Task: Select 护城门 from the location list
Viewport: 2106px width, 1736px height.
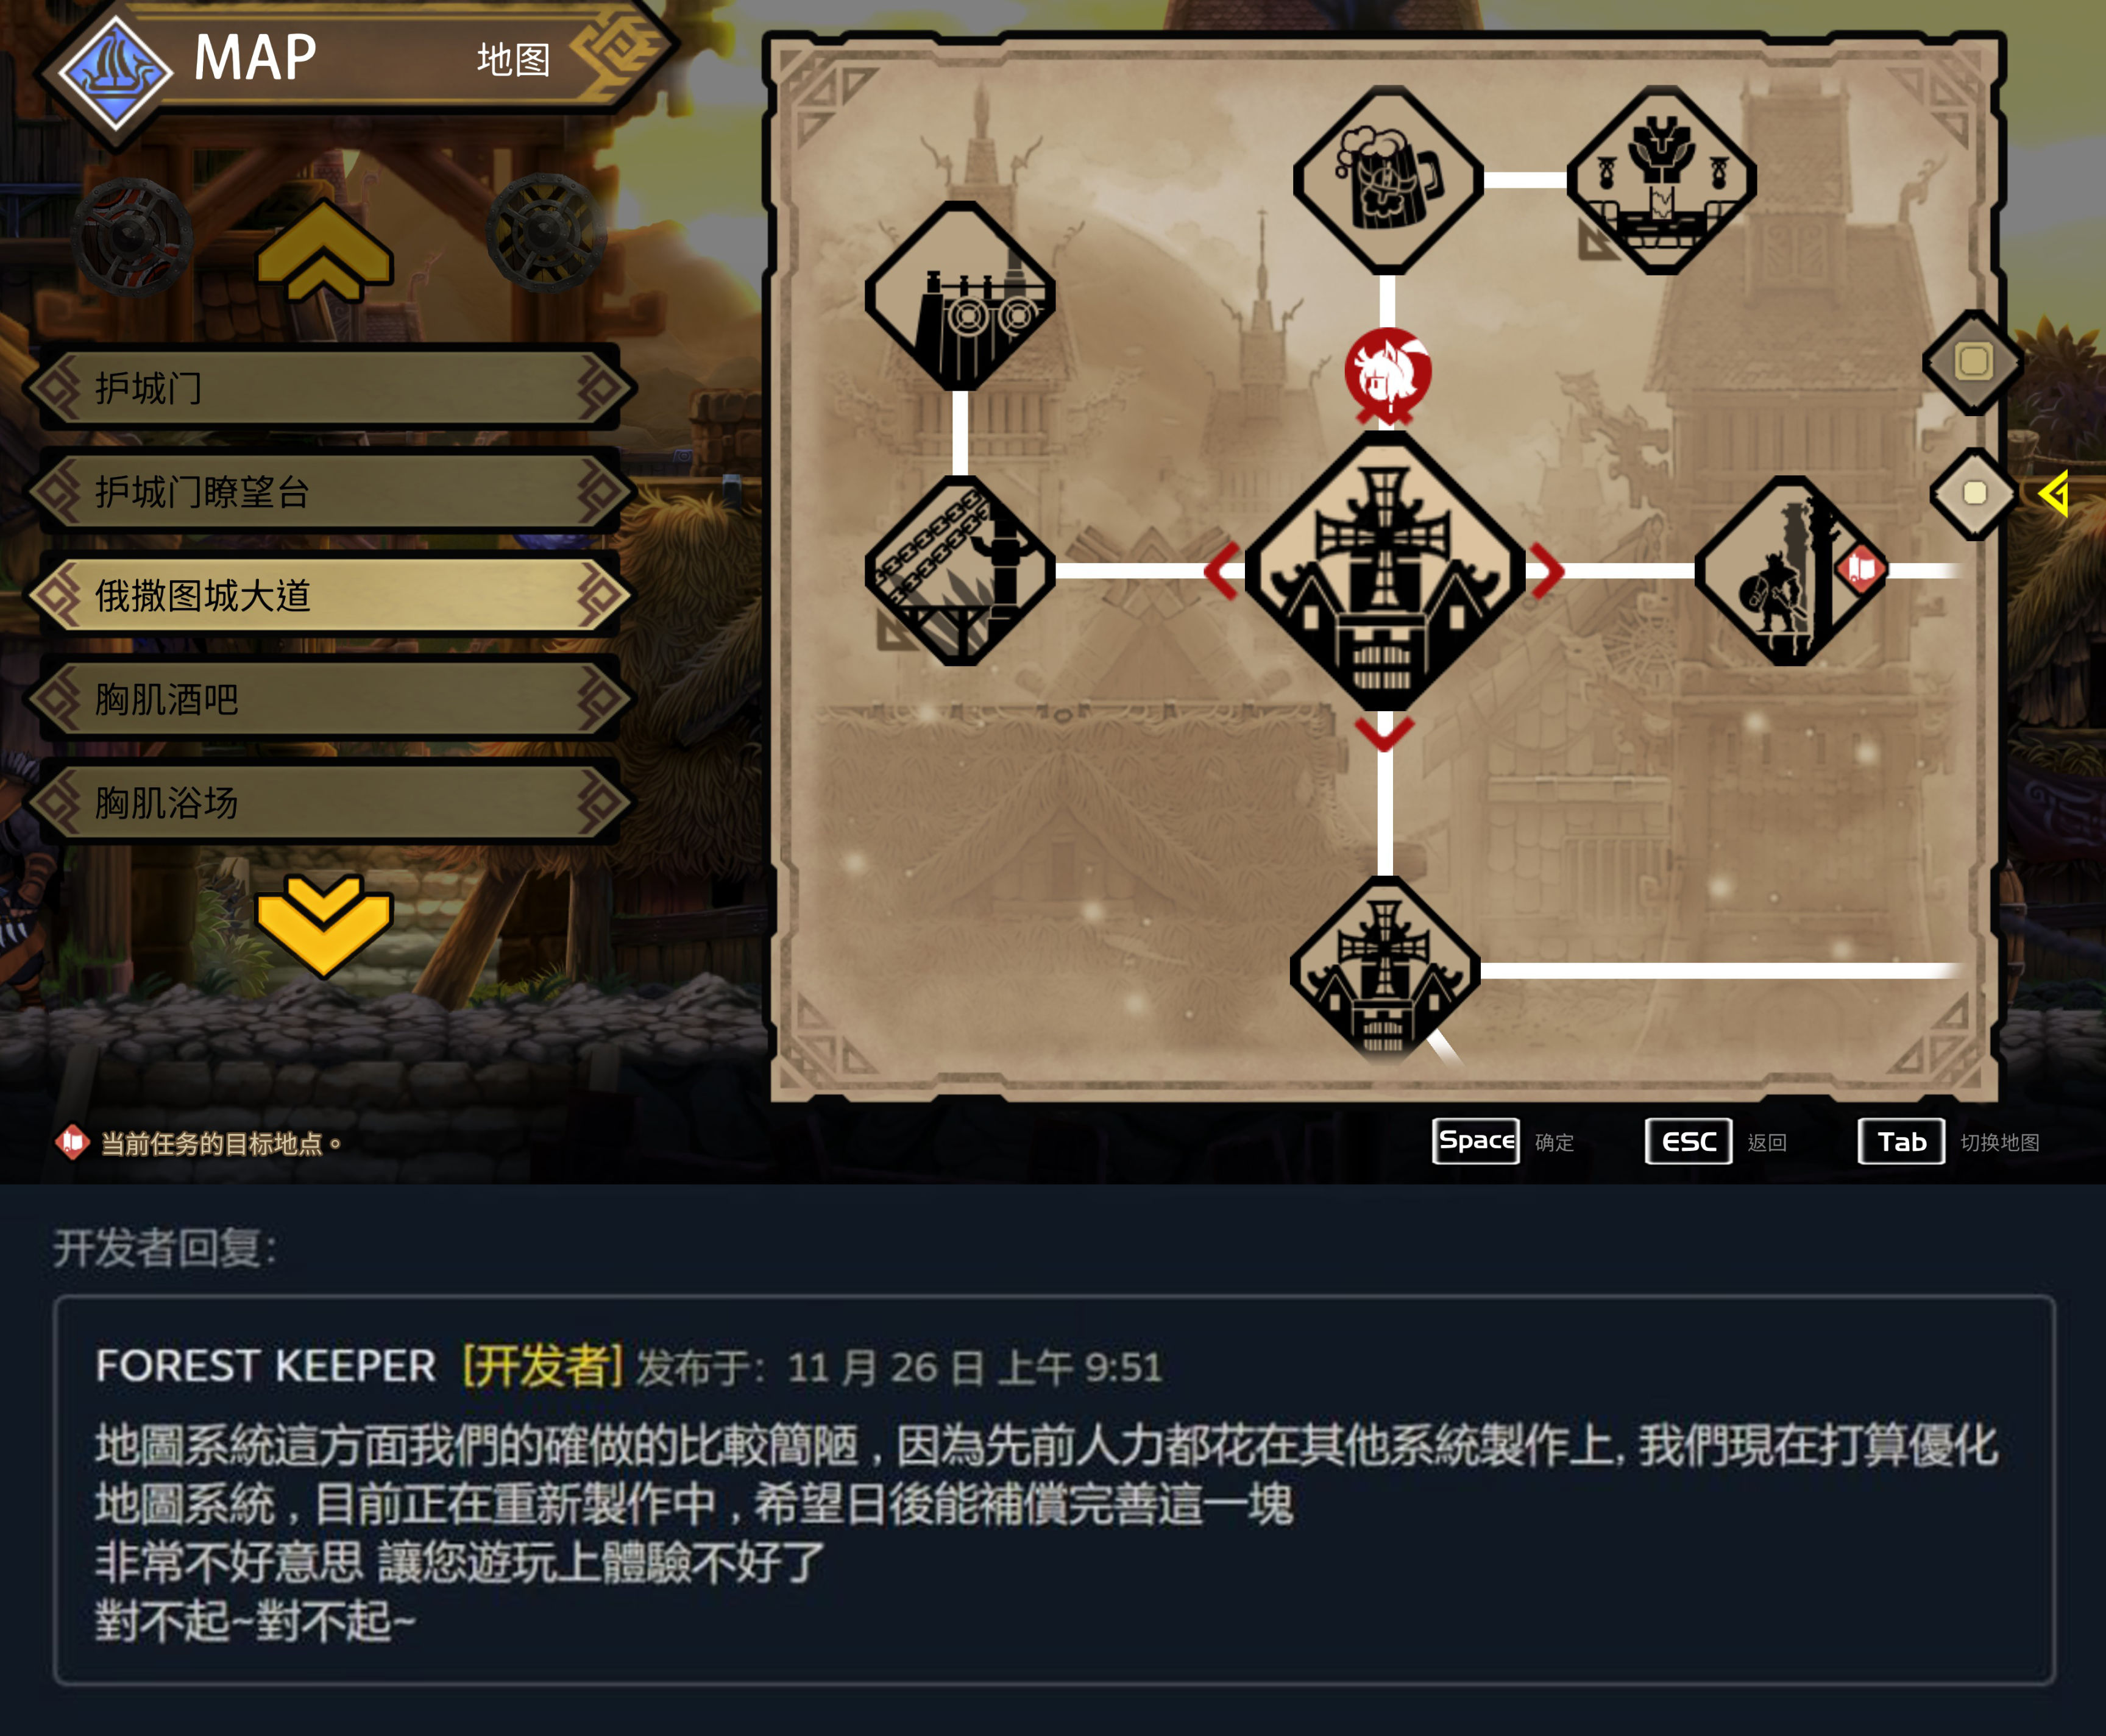Action: click(x=330, y=388)
